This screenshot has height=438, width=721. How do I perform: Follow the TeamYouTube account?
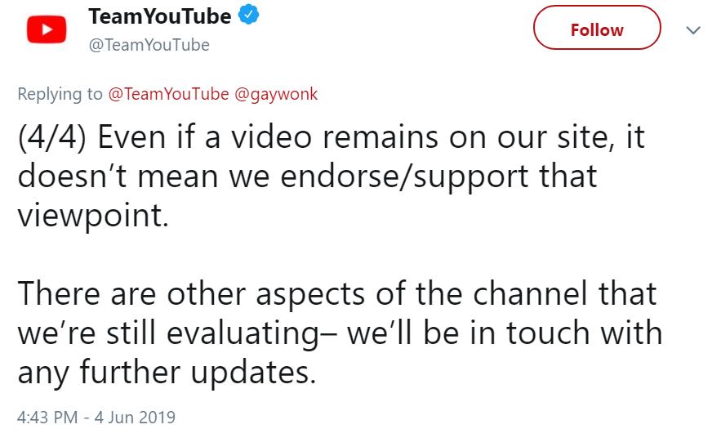coord(597,28)
